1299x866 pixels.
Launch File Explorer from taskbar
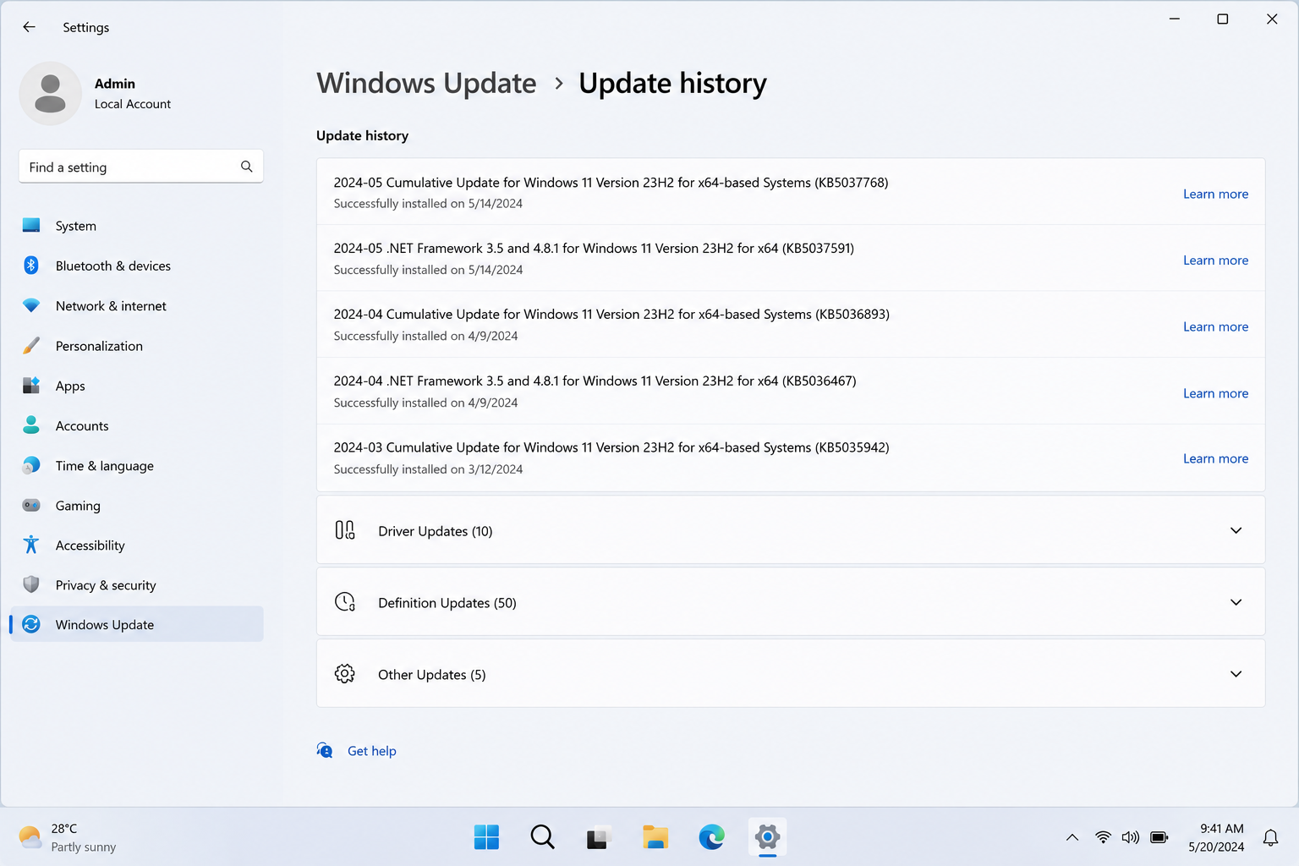(655, 837)
